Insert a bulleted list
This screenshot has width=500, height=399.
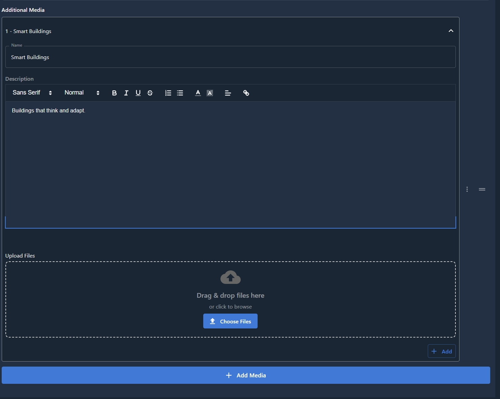[180, 93]
